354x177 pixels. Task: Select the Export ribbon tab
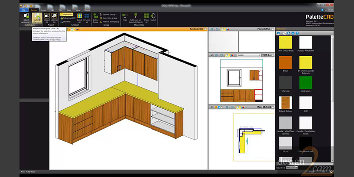[87, 10]
